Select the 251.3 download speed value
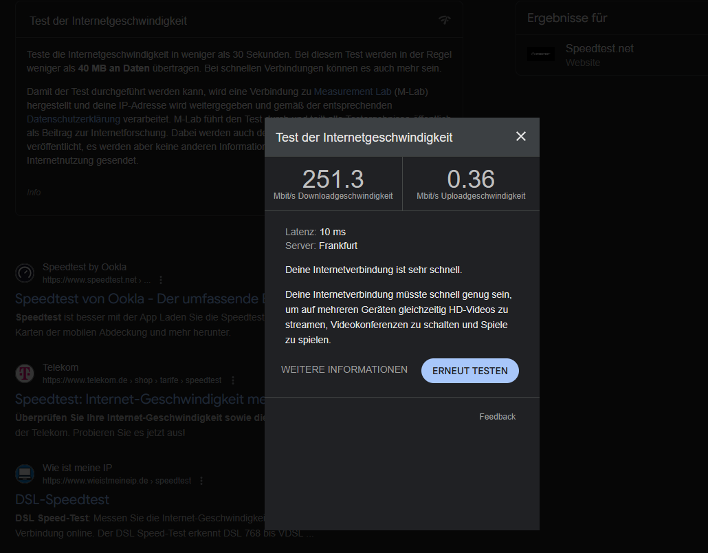The width and height of the screenshot is (708, 553). tap(333, 179)
